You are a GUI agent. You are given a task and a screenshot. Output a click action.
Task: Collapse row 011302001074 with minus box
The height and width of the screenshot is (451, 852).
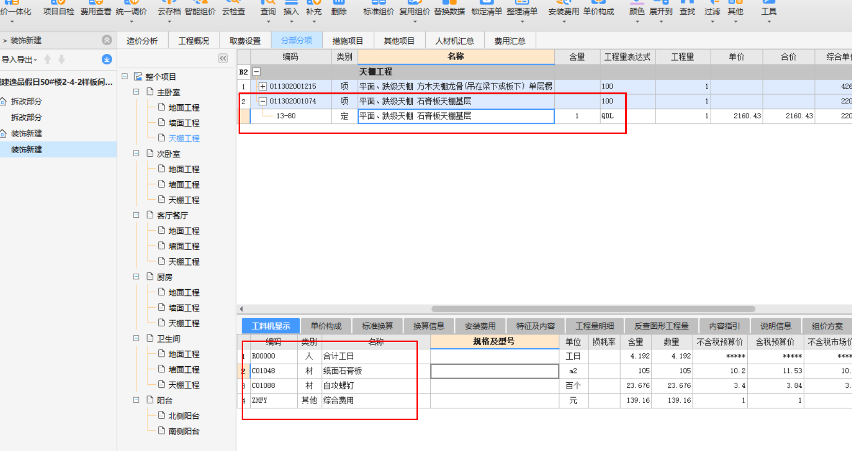pos(263,101)
